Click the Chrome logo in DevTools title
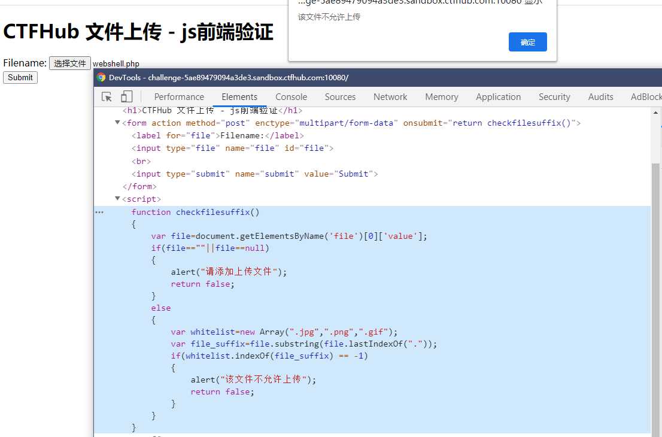 (x=101, y=77)
